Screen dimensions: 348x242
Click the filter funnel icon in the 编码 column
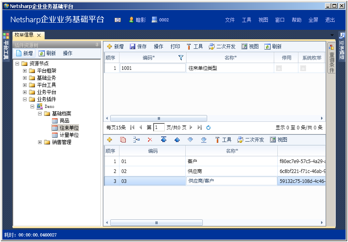[x=181, y=58]
